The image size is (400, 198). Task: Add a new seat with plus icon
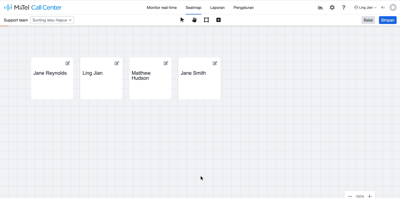218,20
